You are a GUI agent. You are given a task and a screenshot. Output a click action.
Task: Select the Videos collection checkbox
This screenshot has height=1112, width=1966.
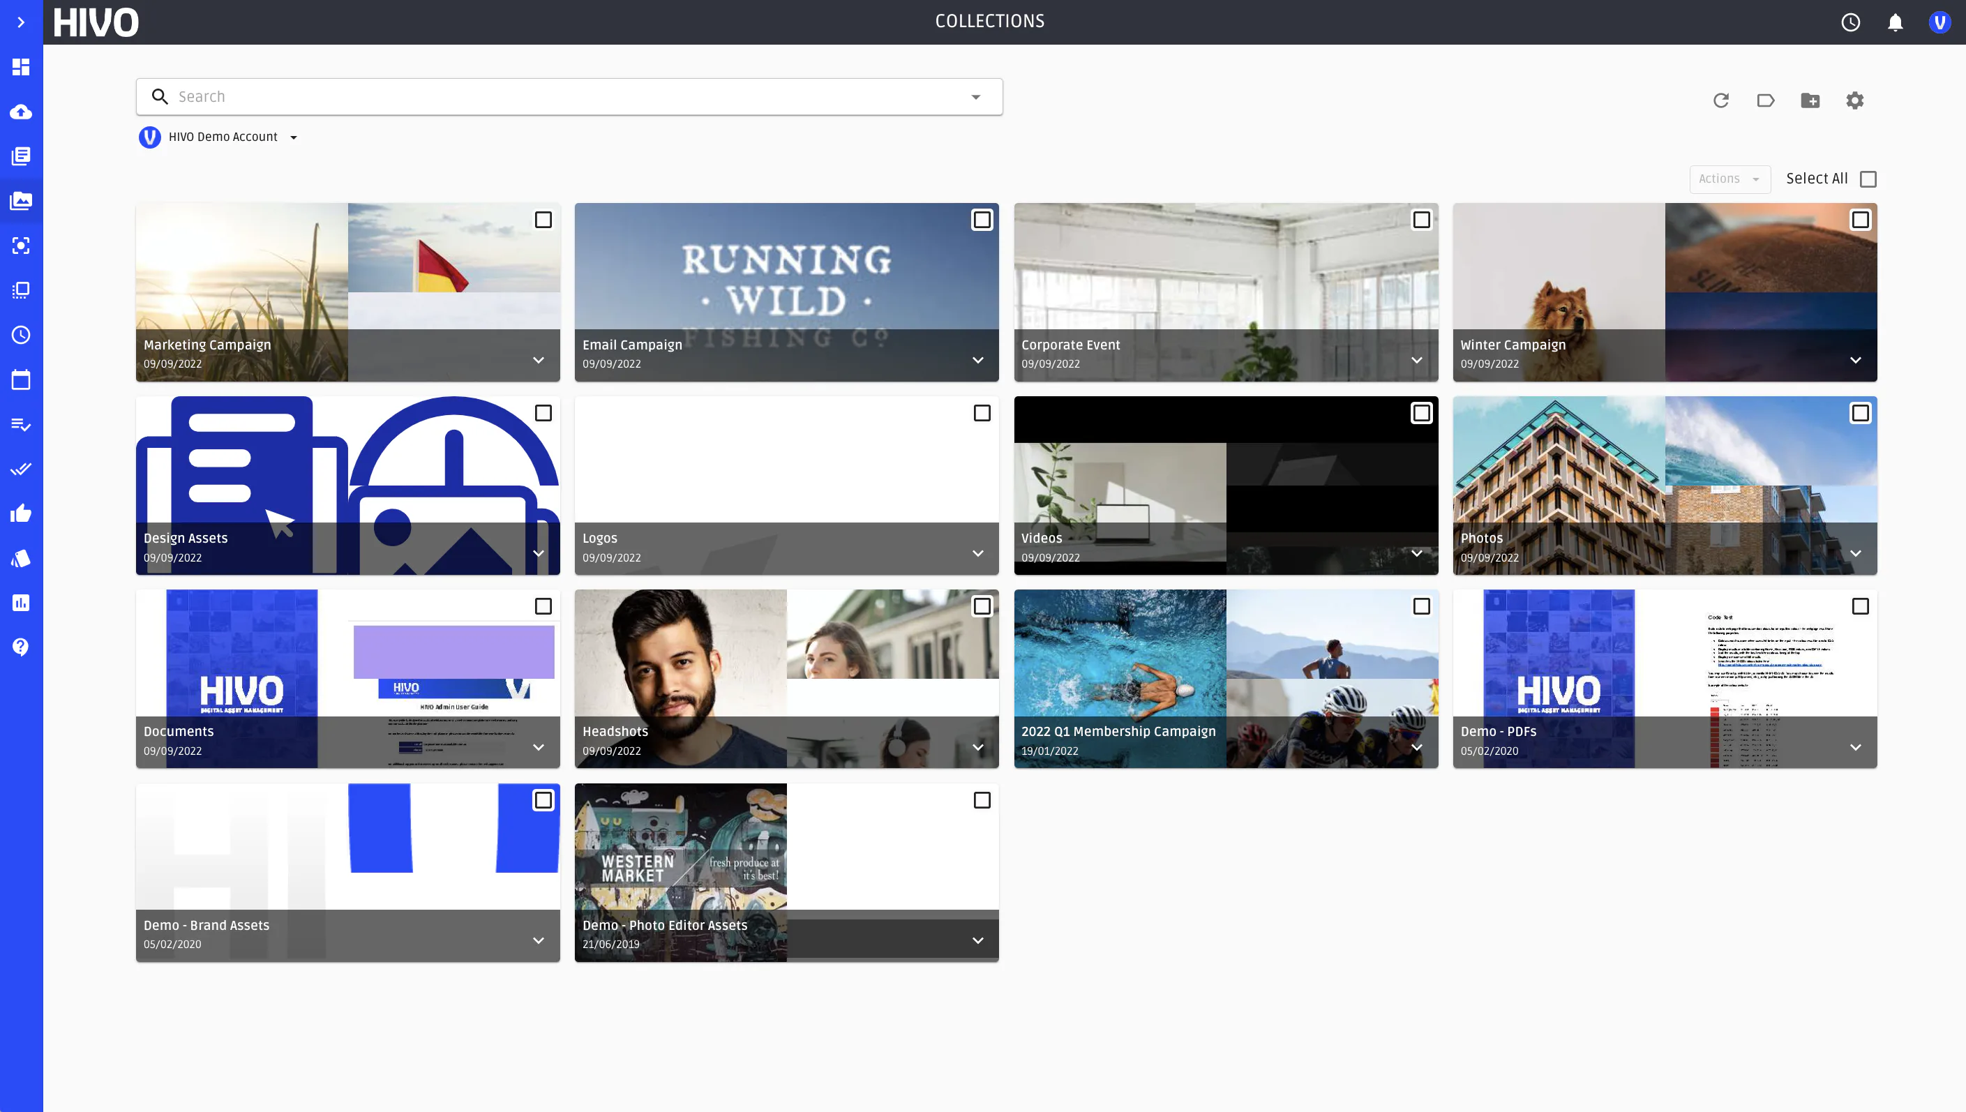(x=1421, y=413)
